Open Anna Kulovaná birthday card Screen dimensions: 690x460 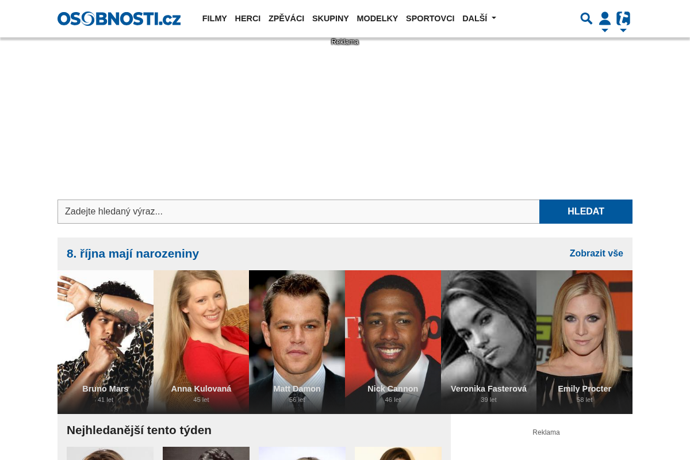[201, 342]
